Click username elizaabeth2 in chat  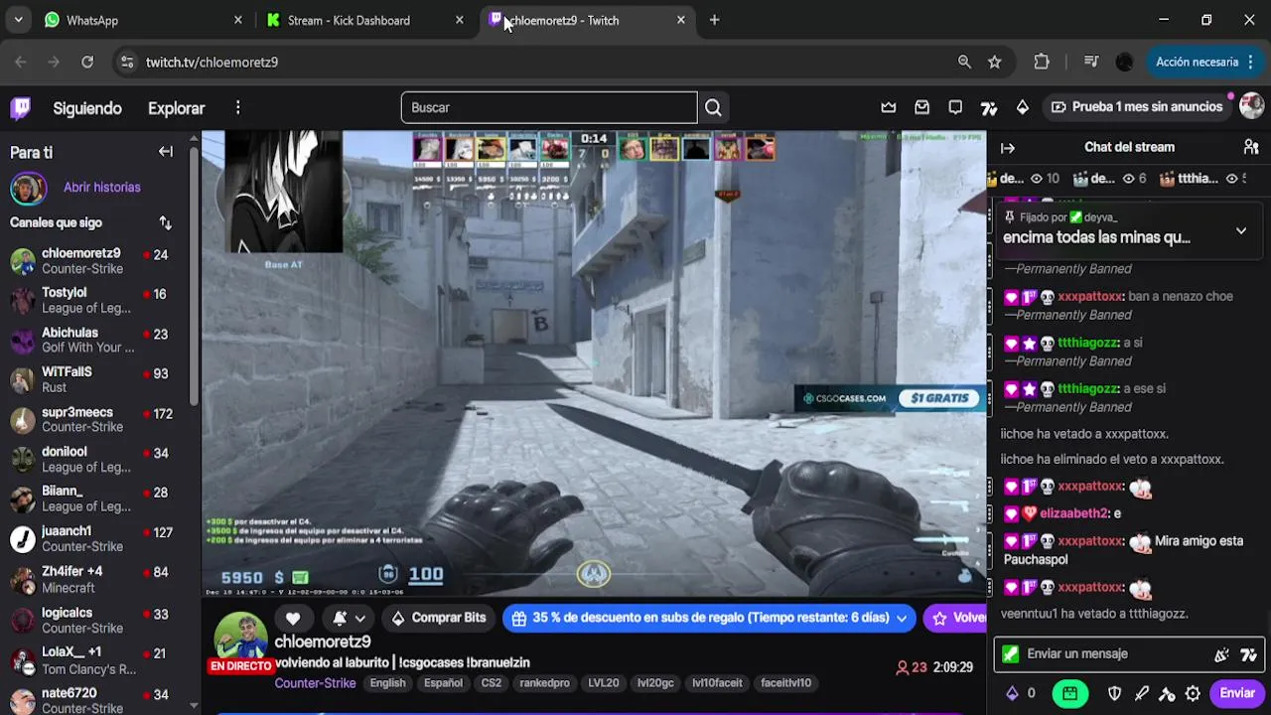1073,513
